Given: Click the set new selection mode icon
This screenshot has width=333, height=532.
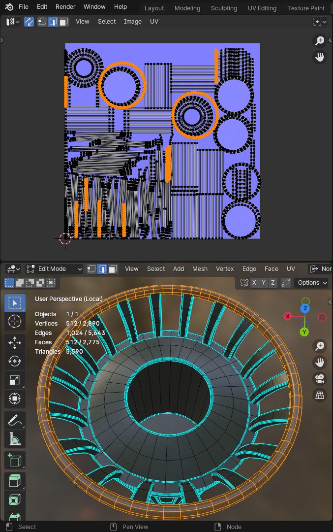Looking at the screenshot, I should [9, 283].
